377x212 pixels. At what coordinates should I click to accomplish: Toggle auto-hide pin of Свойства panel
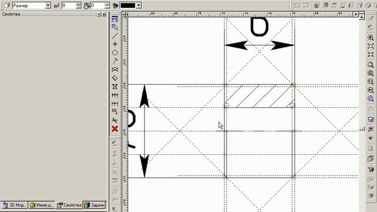coord(99,14)
